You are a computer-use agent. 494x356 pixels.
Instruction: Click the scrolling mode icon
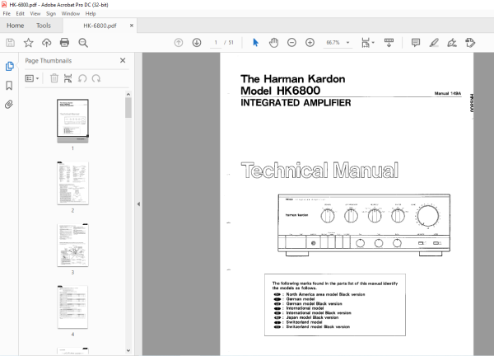pyautogui.click(x=389, y=43)
